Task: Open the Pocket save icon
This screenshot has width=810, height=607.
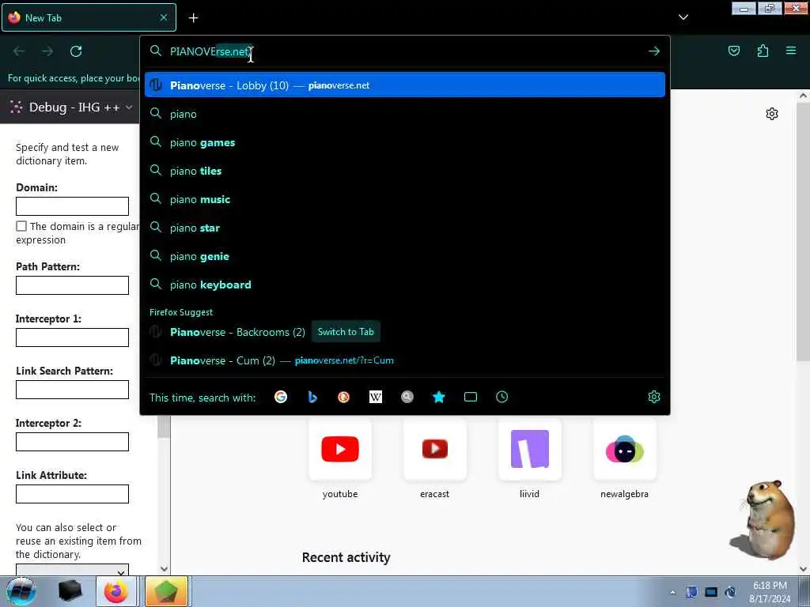Action: [x=733, y=51]
